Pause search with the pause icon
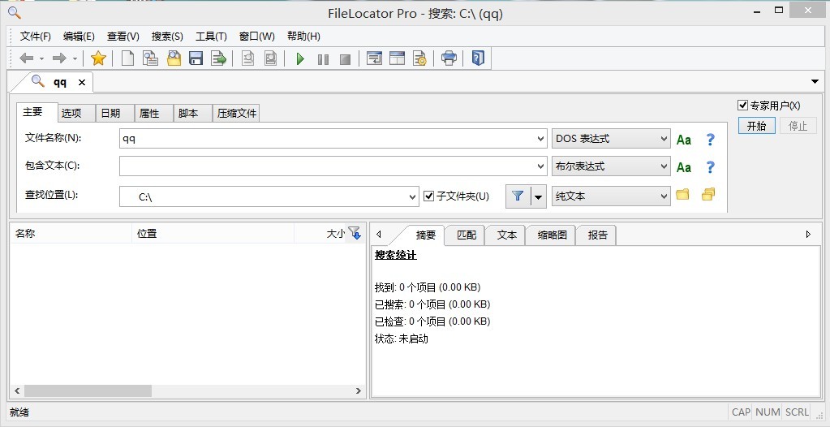830x427 pixels. 323,59
